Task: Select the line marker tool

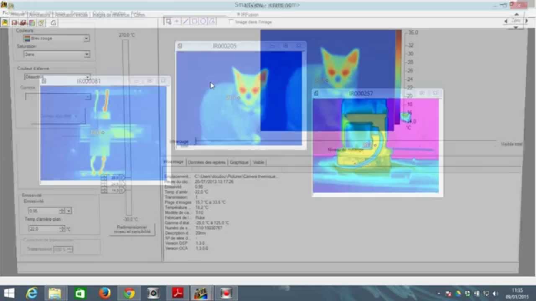Action: (x=186, y=21)
